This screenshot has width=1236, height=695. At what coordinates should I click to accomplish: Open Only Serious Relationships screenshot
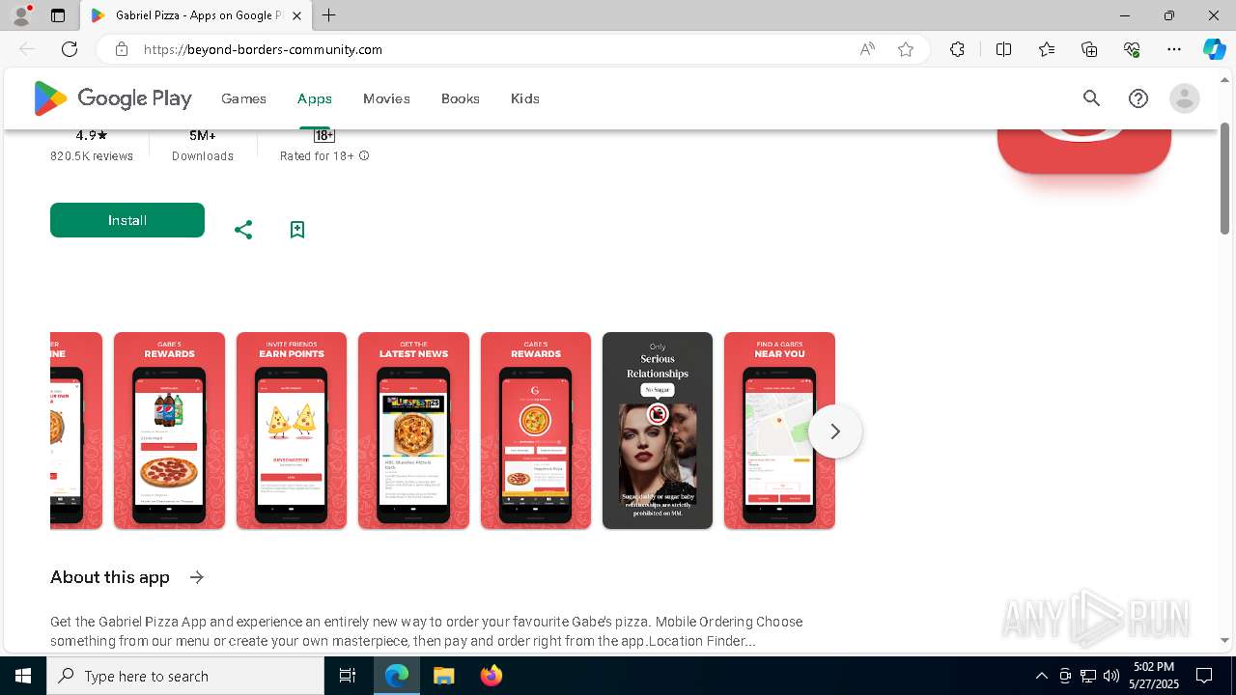[x=658, y=431]
